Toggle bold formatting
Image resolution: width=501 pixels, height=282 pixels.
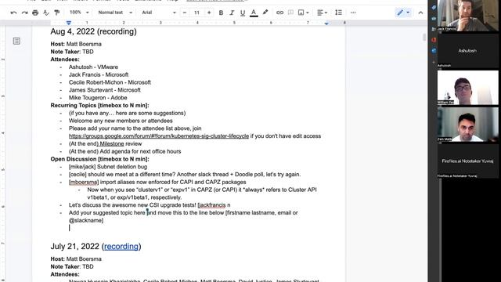pyautogui.click(x=221, y=13)
